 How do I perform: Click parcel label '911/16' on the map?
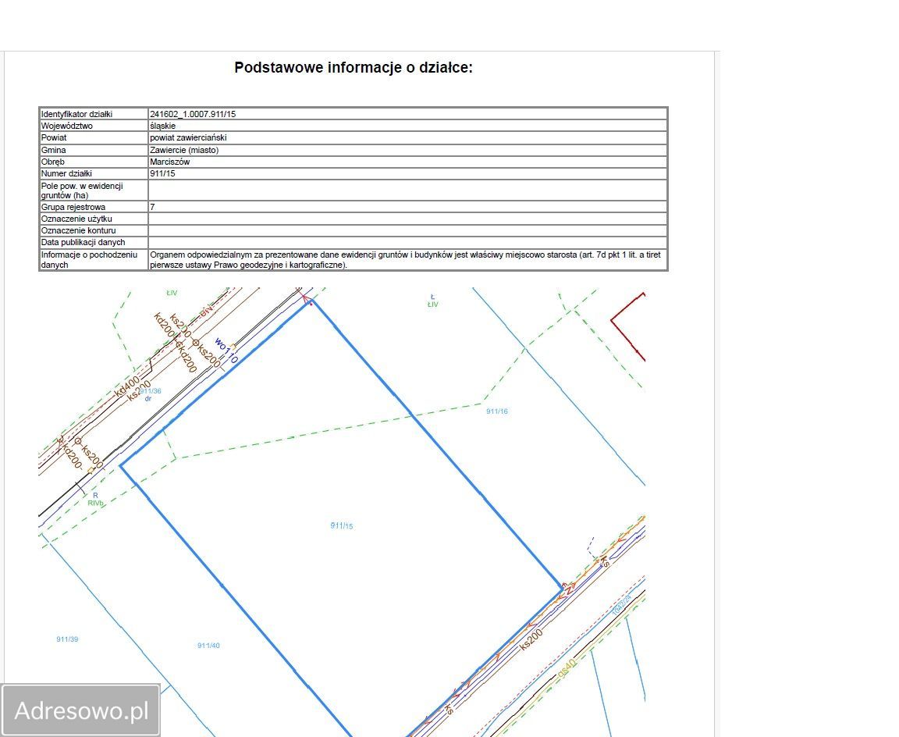497,411
